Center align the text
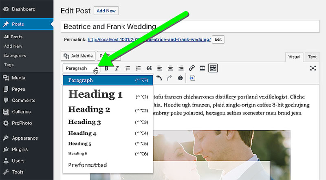This screenshot has height=180, width=326. pyautogui.click(x=170, y=68)
